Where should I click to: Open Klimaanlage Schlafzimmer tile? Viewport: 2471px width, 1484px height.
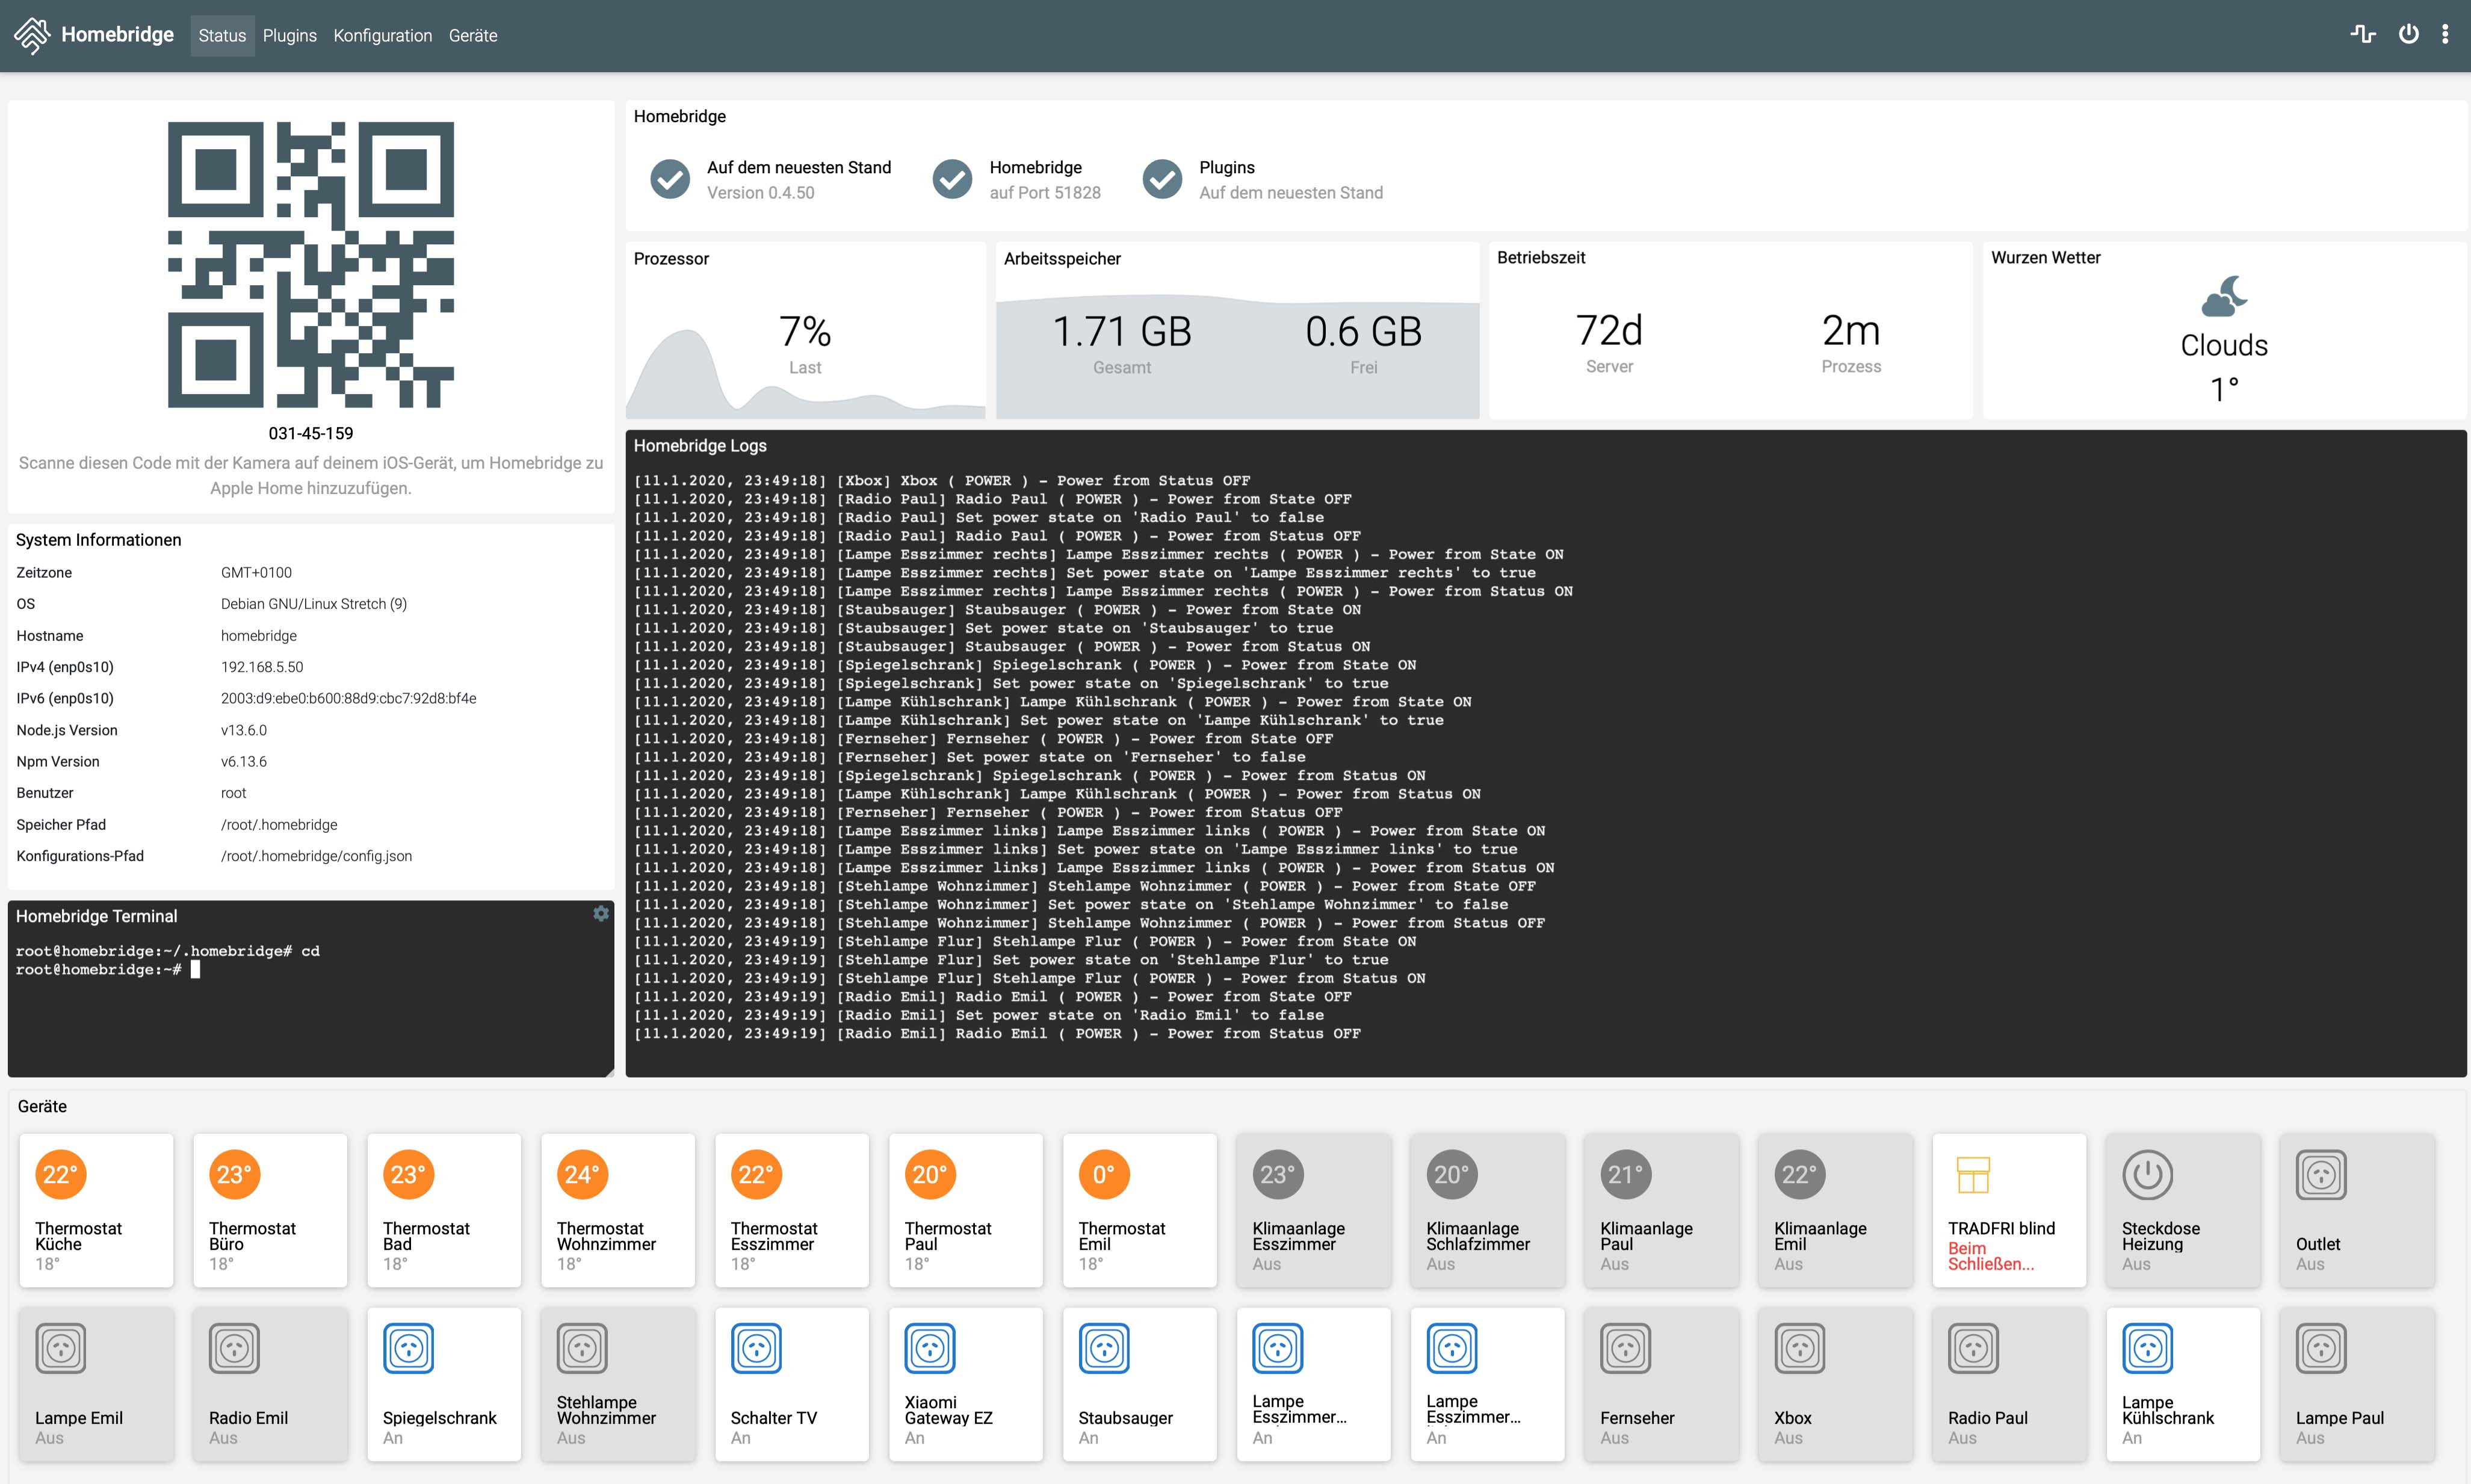coord(1487,1210)
